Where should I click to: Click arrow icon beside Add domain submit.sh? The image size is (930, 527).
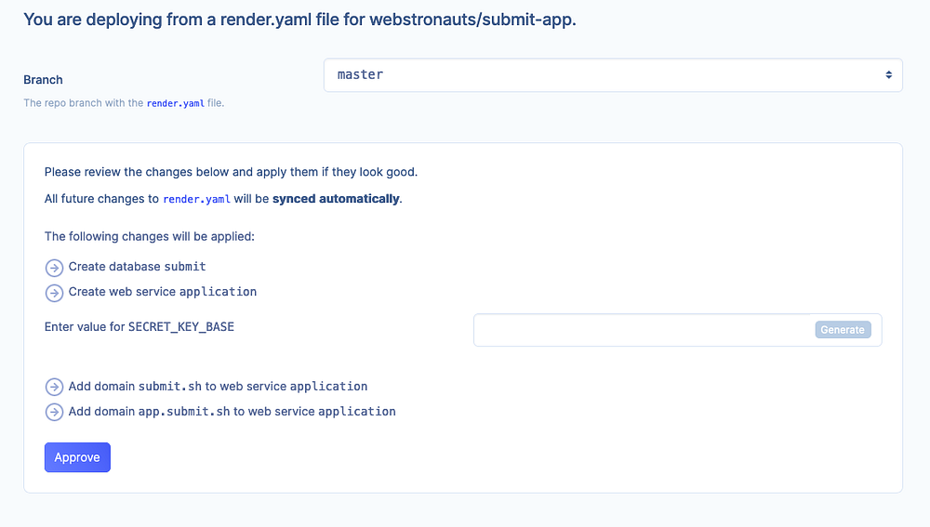pos(54,387)
